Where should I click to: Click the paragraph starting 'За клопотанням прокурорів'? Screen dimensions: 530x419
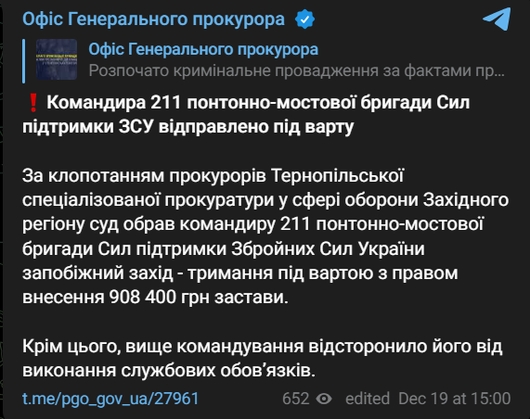tap(265, 236)
